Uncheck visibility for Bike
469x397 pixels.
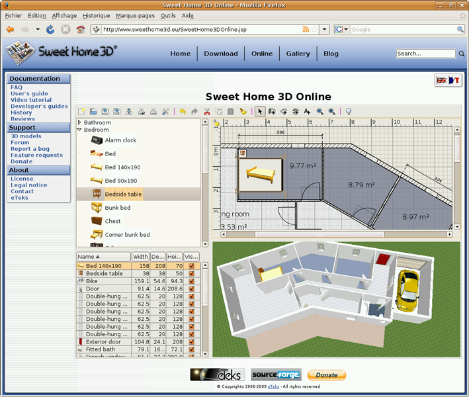(191, 281)
